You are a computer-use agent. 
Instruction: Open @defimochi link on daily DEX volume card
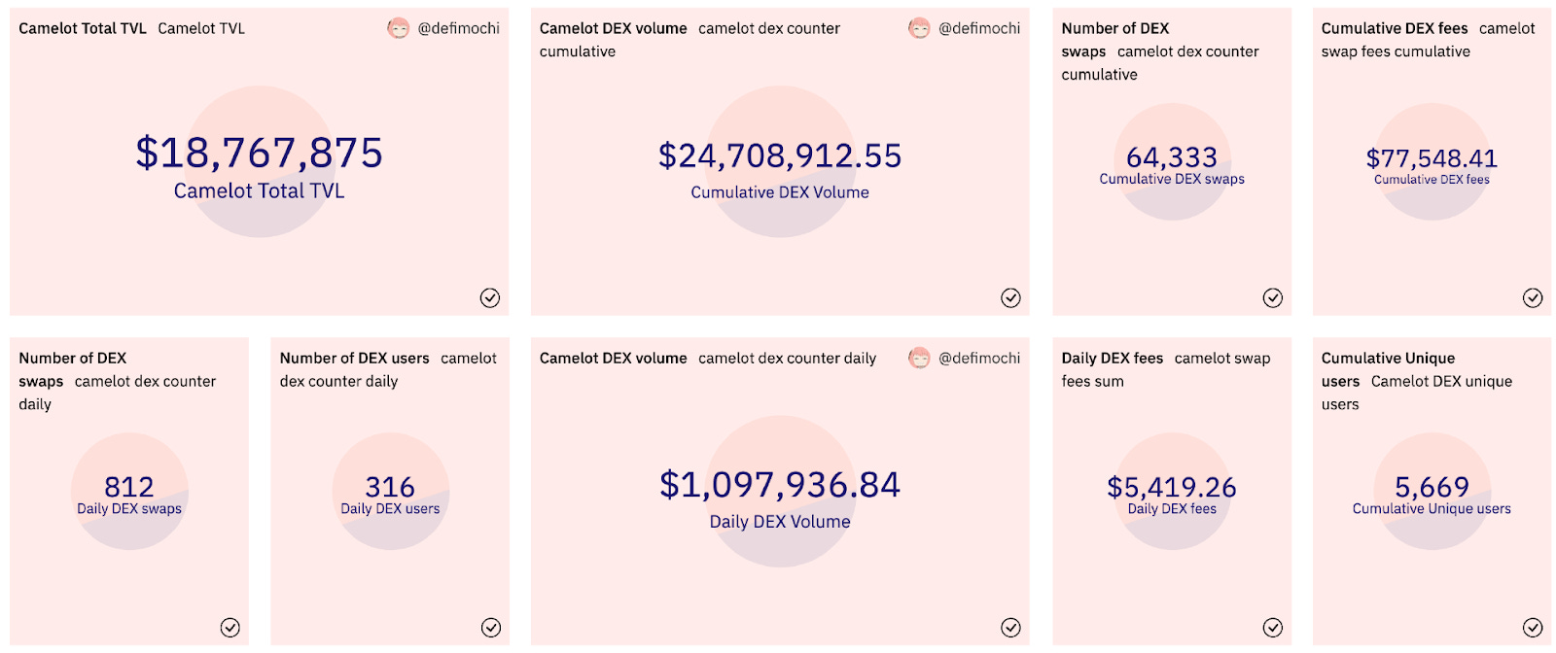pyautogui.click(x=979, y=359)
